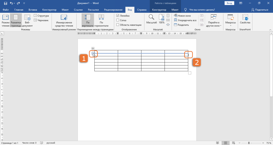Collapse the ribbon with the chevron
This screenshot has height=145, width=273.
point(270,30)
